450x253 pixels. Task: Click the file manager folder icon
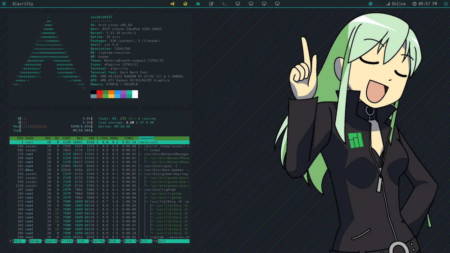point(198,4)
